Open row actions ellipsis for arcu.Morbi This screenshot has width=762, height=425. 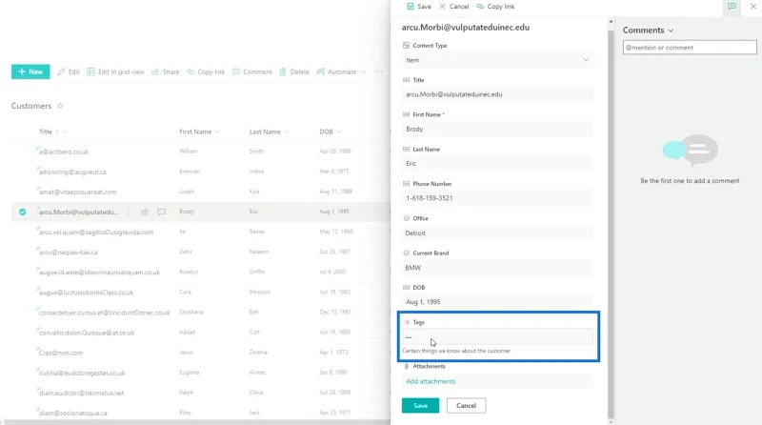(129, 212)
